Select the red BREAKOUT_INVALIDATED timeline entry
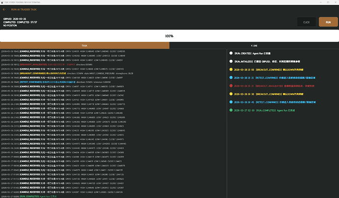 272,86
